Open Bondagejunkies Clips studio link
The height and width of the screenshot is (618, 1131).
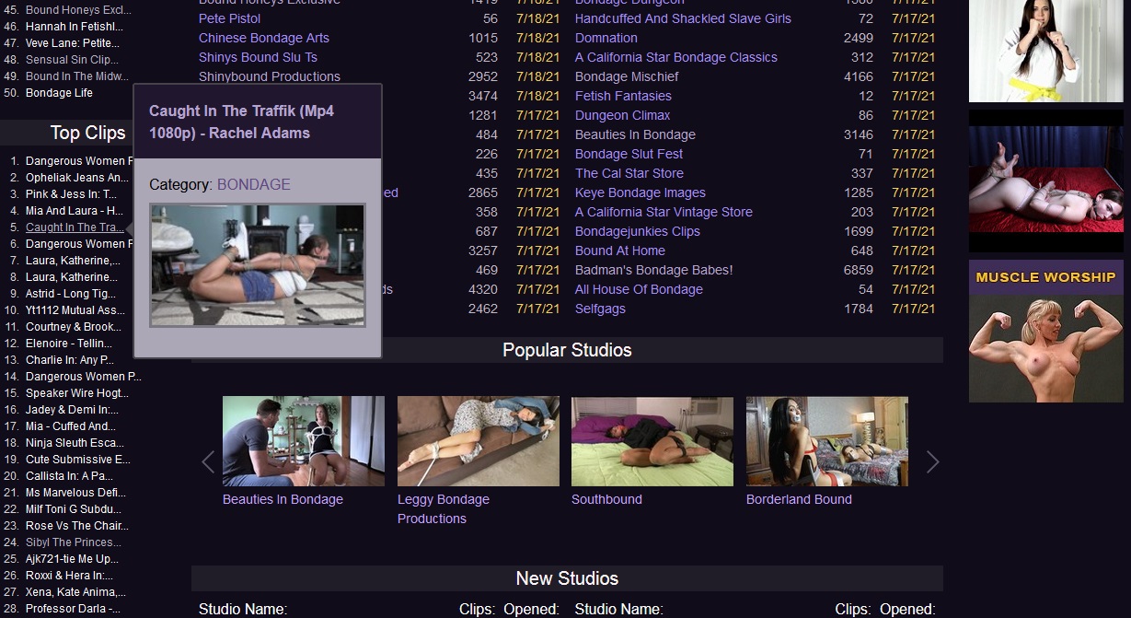[x=638, y=231]
